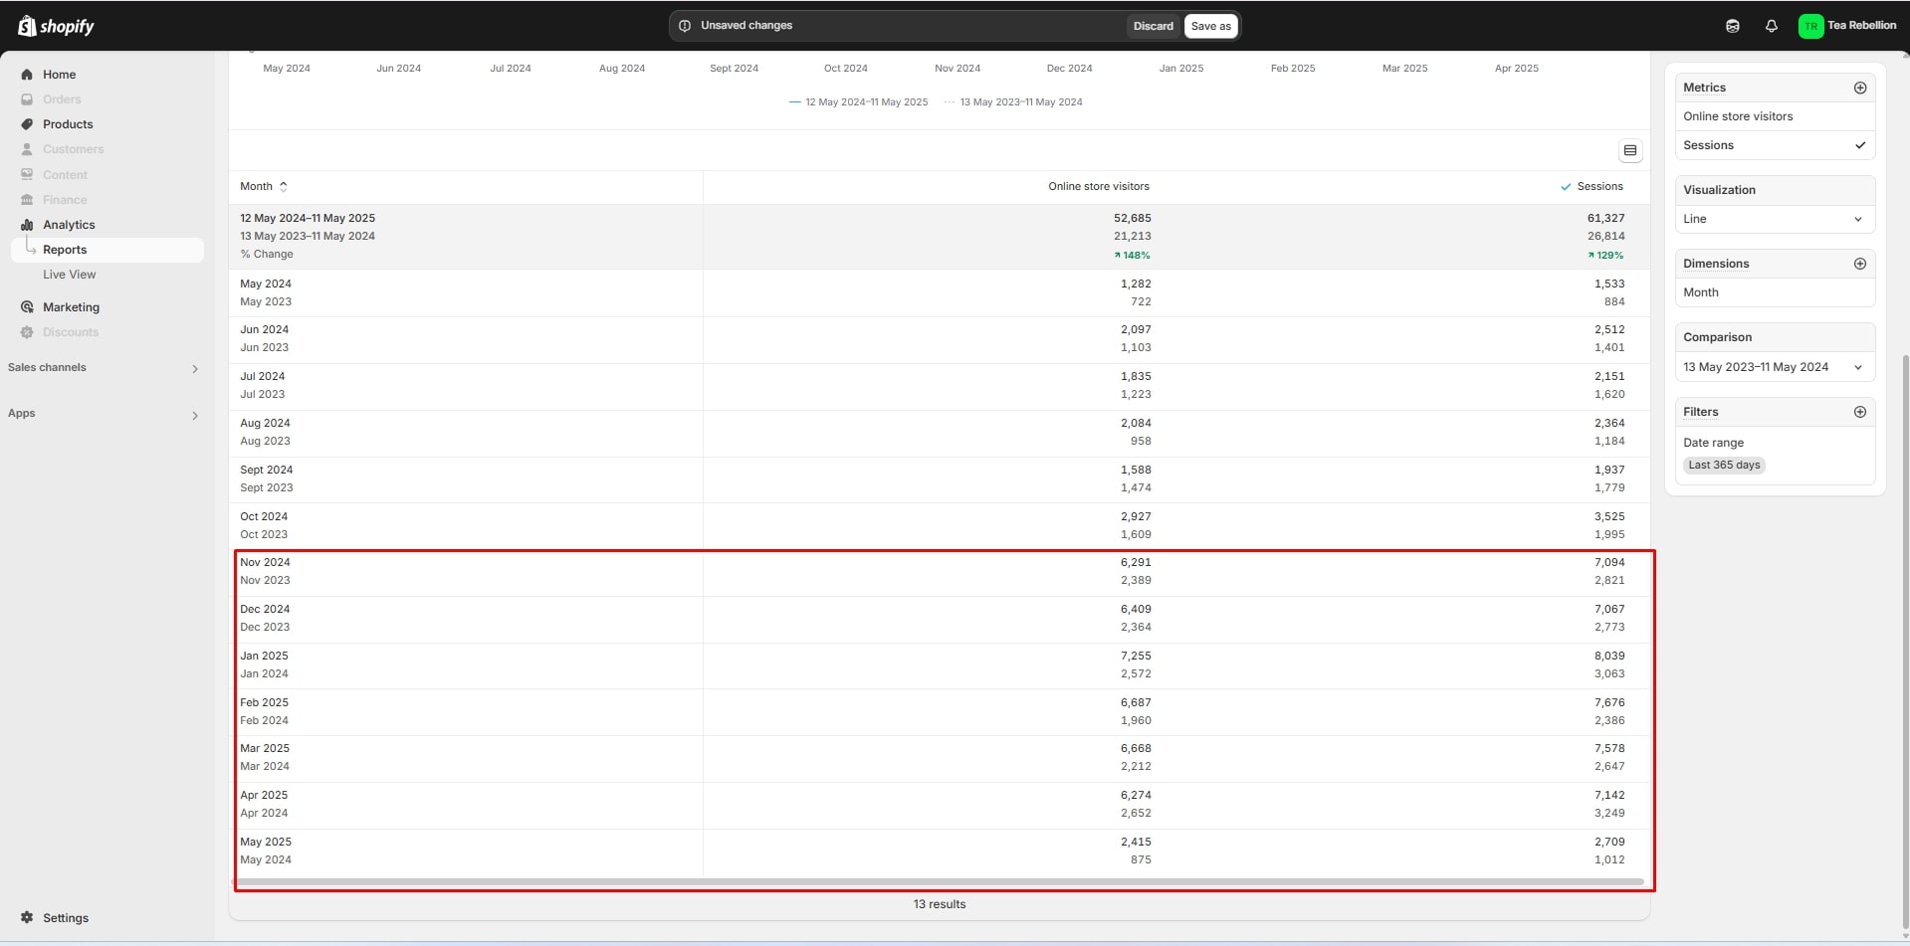Click the Save as button
Image resolution: width=1910 pixels, height=946 pixels.
pos(1210,26)
